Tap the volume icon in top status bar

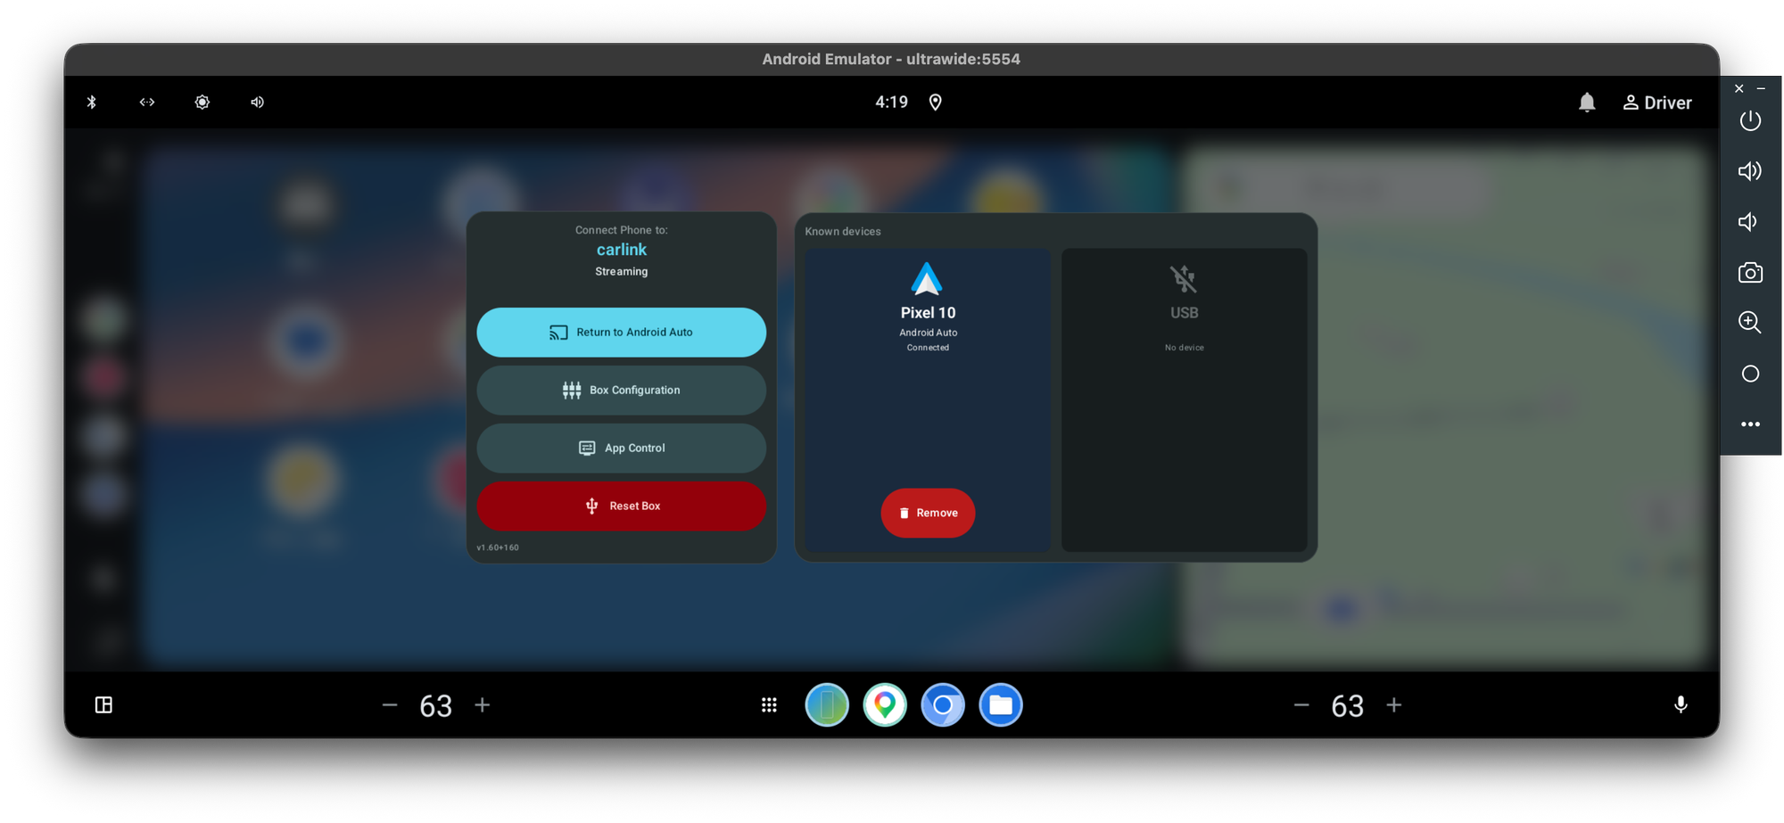click(x=258, y=102)
